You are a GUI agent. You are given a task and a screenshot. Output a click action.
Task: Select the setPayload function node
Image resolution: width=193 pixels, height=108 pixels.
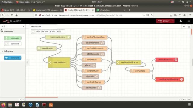(x=140, y=71)
